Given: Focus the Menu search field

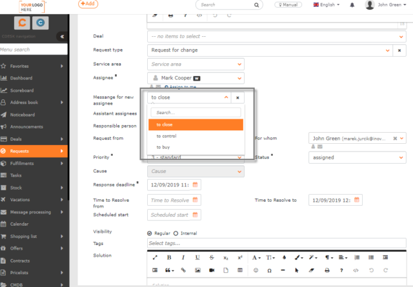Looking at the screenshot, I should coord(34,49).
